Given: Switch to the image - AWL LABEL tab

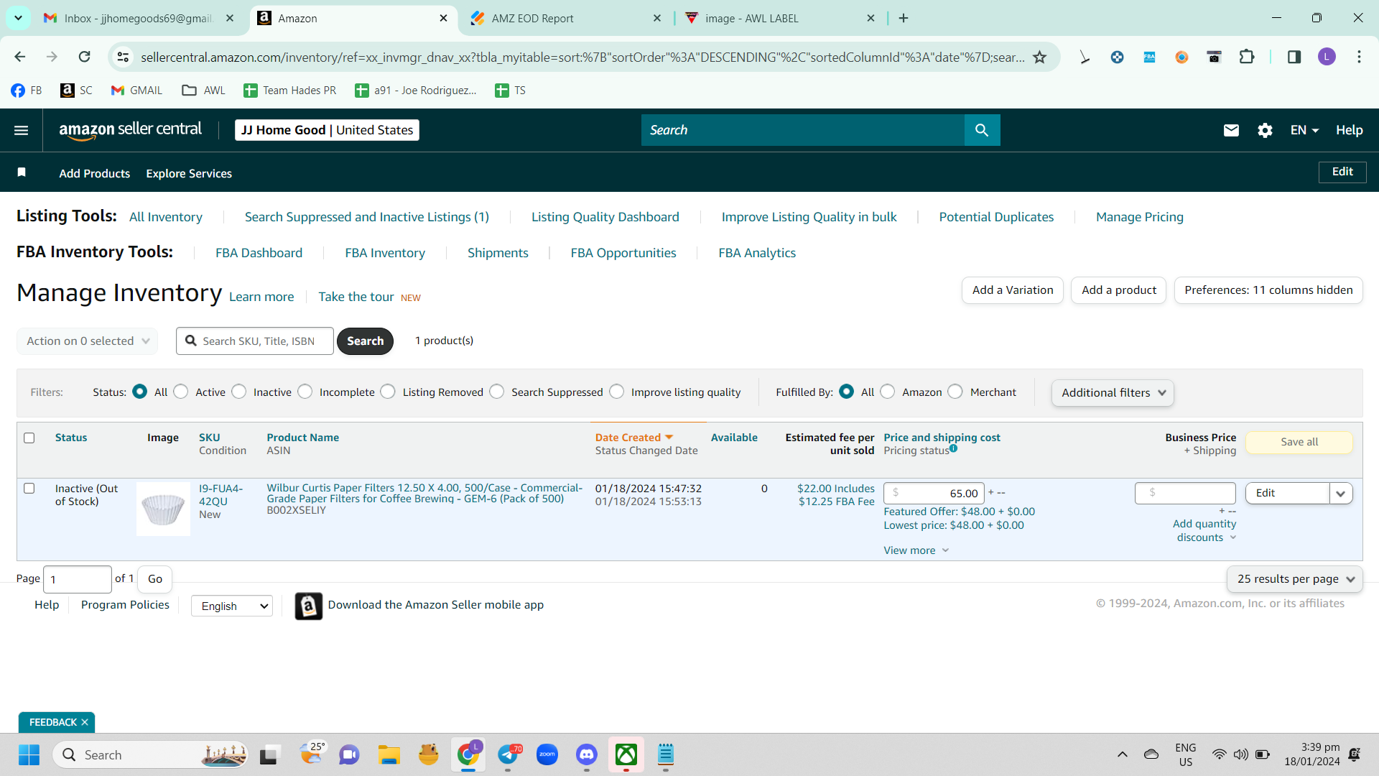Looking at the screenshot, I should click(x=780, y=18).
